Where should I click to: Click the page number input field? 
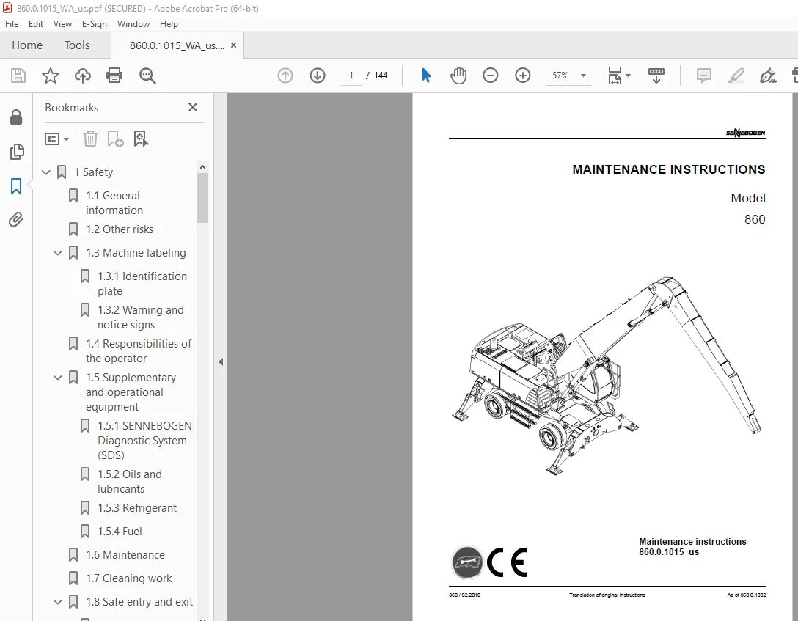(x=351, y=76)
